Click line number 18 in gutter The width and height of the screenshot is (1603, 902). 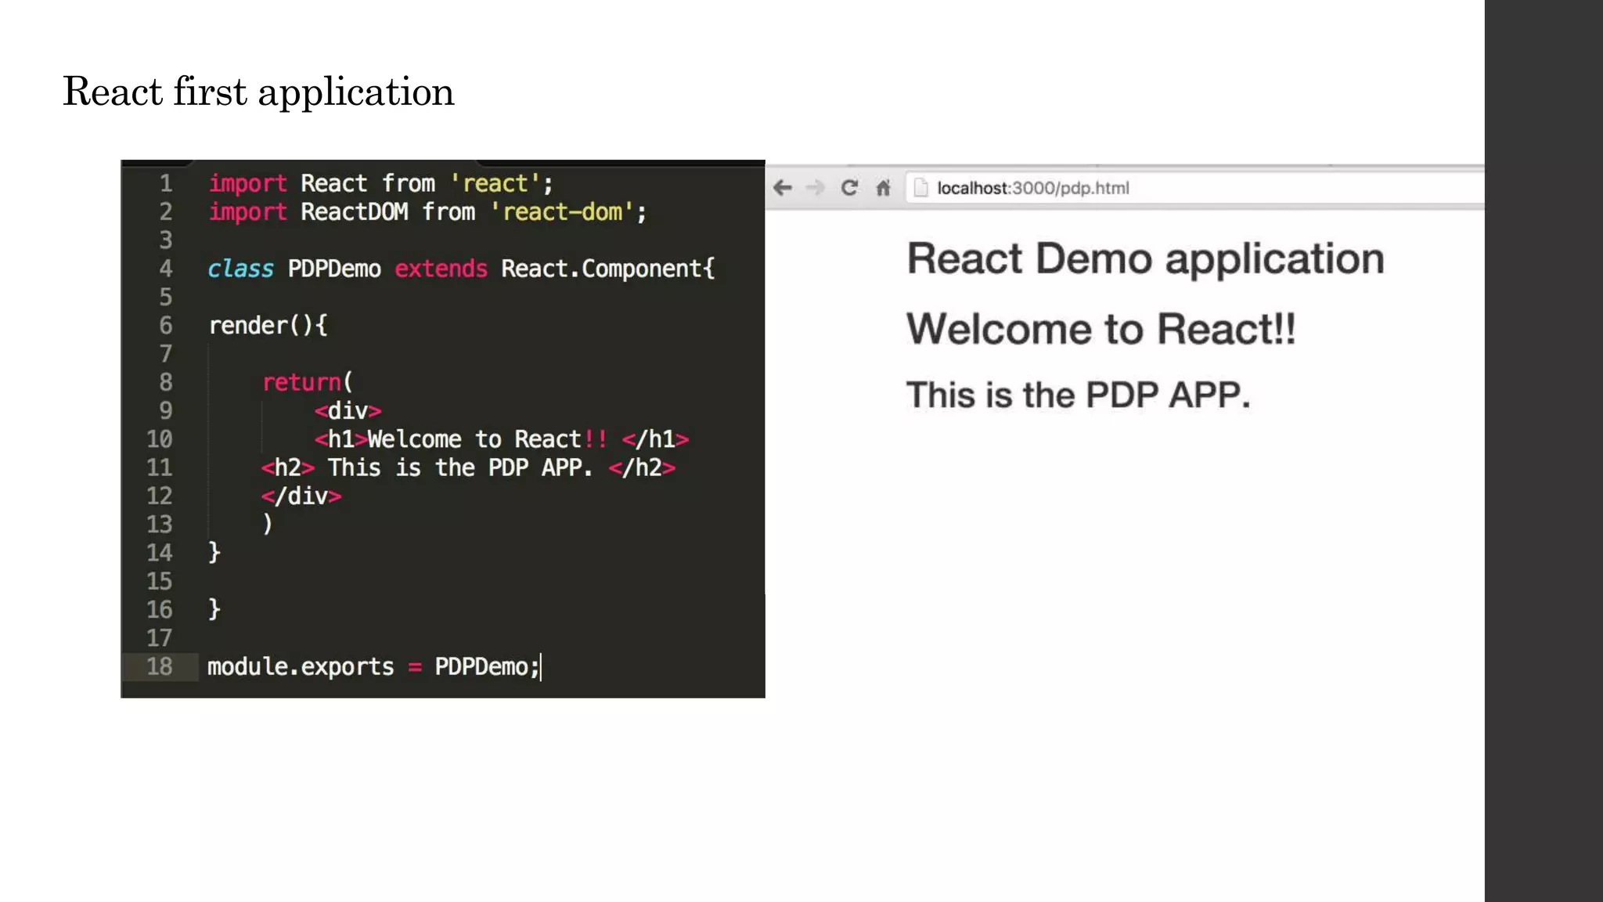(160, 666)
